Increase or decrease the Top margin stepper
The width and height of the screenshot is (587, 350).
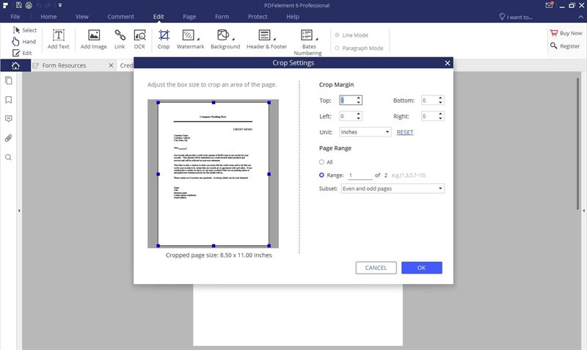click(359, 101)
